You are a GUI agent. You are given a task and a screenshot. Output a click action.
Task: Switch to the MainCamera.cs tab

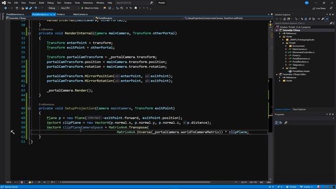point(80,14)
